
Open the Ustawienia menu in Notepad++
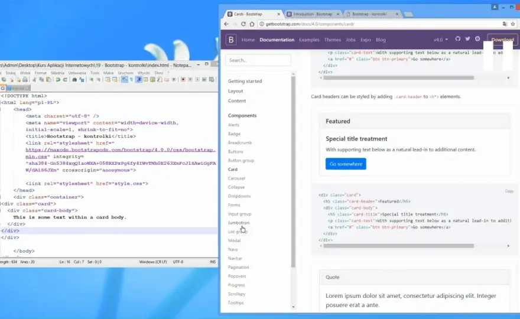click(77, 73)
